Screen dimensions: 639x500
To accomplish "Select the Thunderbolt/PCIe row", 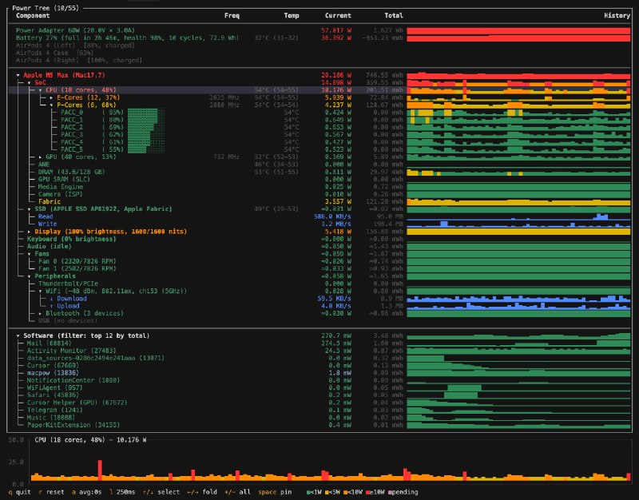I will [319, 284].
